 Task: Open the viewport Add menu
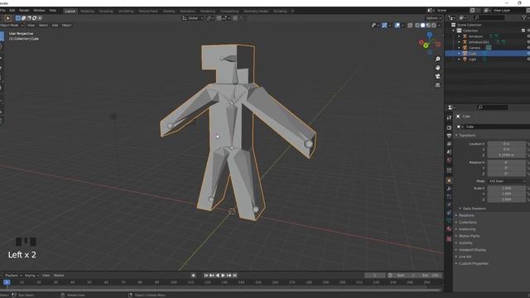(x=55, y=25)
